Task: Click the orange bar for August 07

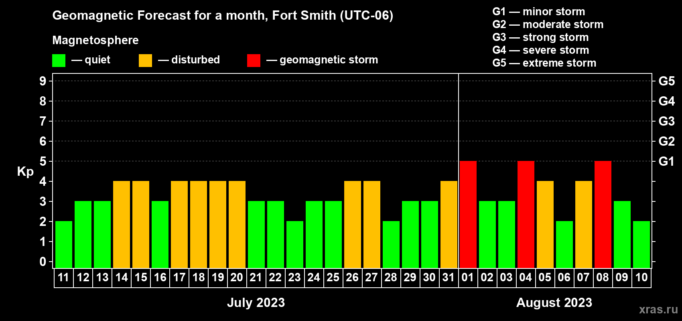Action: tap(584, 225)
